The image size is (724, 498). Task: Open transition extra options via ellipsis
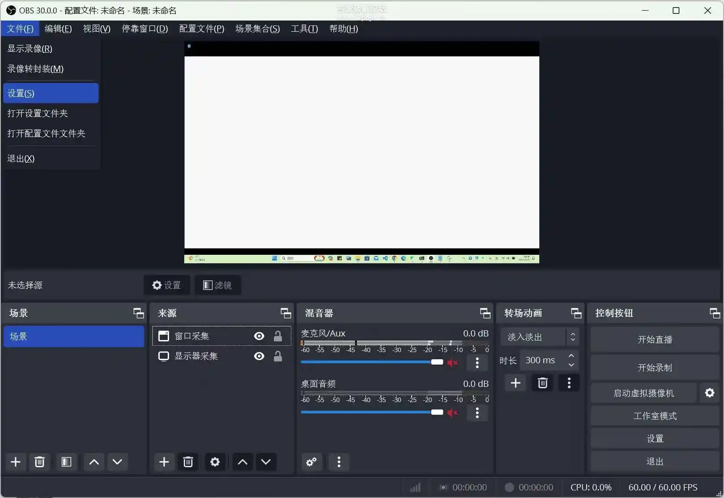click(x=569, y=383)
